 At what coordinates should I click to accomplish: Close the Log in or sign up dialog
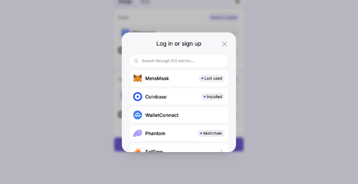tap(224, 44)
